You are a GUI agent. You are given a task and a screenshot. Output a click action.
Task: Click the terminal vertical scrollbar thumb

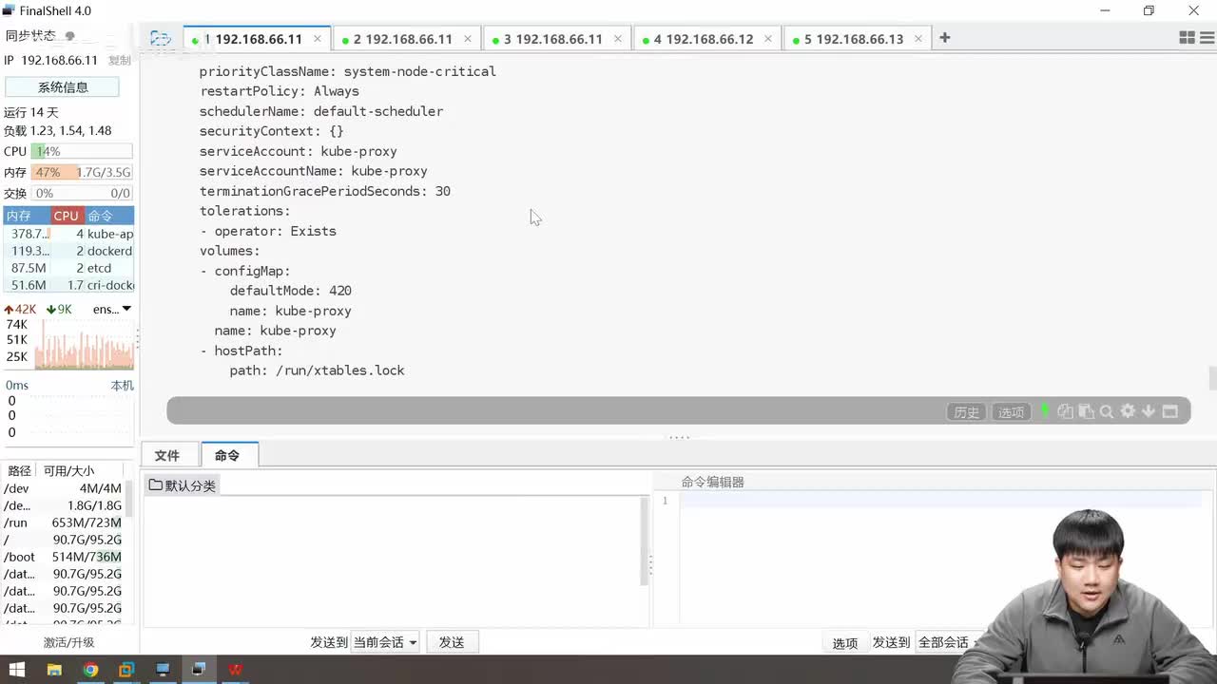click(1212, 377)
